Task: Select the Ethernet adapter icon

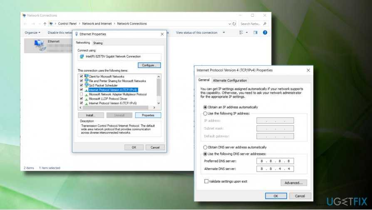Action: (x=40, y=45)
